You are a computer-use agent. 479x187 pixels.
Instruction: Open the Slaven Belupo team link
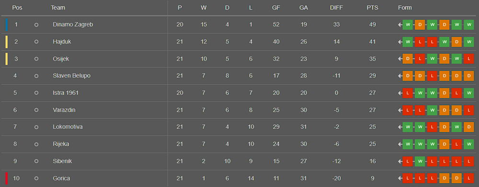point(71,76)
